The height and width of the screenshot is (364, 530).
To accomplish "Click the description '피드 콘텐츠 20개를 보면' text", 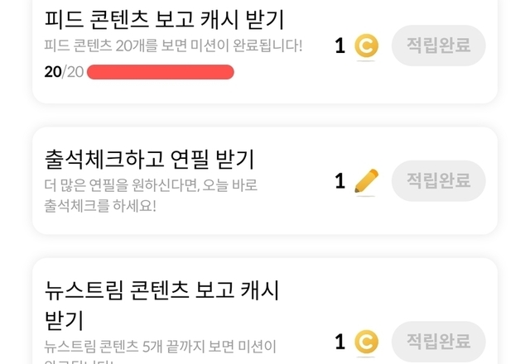I will click(173, 45).
